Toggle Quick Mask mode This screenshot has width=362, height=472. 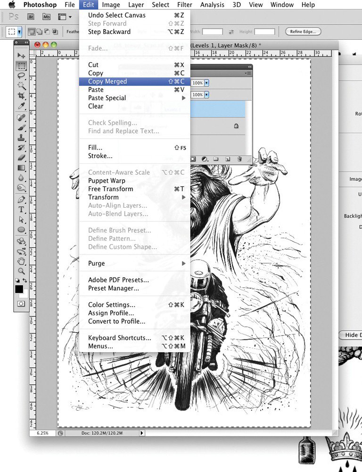click(21, 303)
